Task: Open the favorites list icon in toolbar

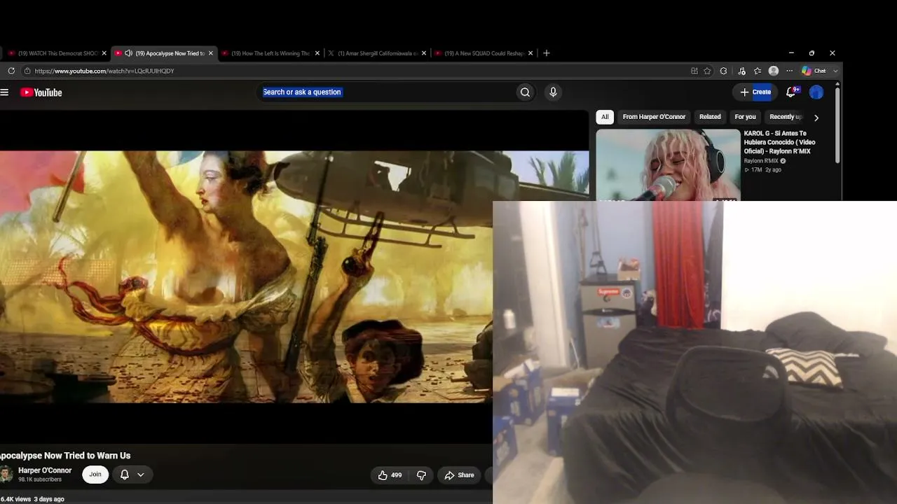Action: [758, 71]
